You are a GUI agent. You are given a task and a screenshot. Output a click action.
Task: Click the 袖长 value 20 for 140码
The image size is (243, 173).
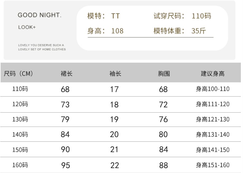point(114,134)
